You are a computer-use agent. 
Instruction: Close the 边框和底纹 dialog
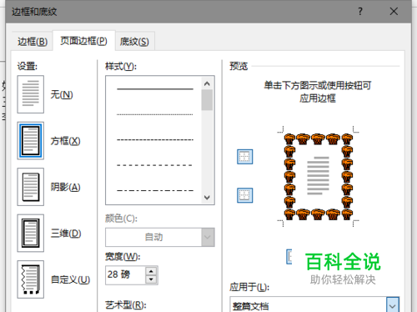click(394, 12)
